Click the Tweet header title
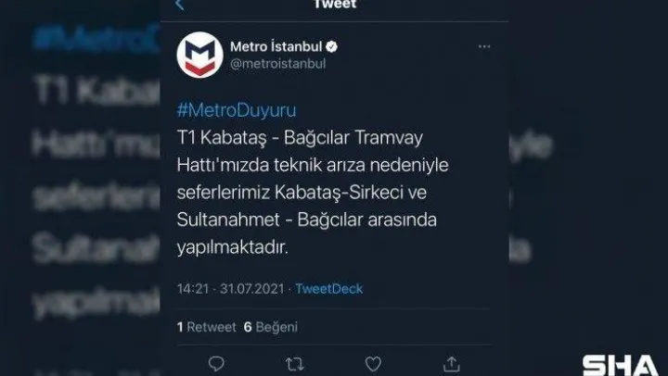 click(335, 5)
